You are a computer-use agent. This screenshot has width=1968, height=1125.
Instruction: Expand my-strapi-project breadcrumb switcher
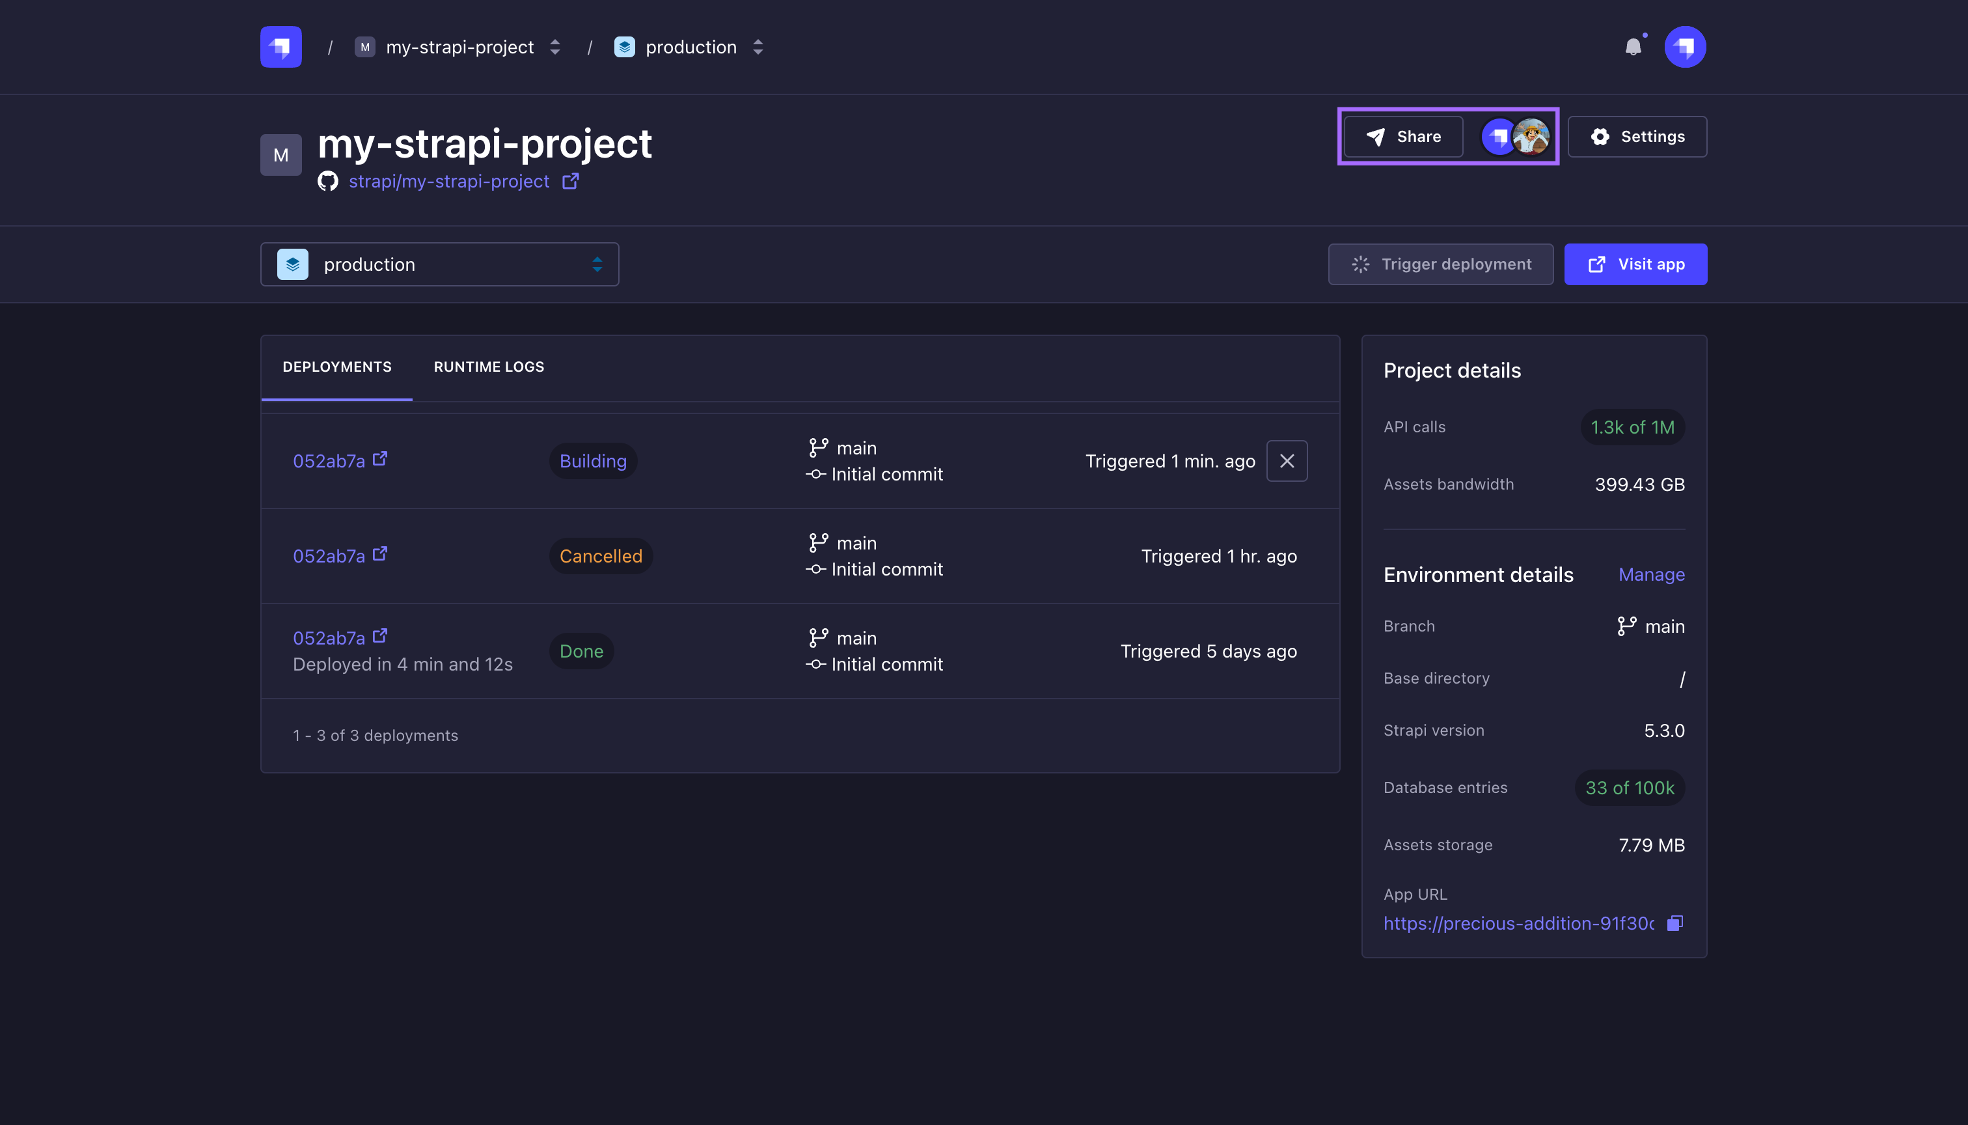pos(554,47)
